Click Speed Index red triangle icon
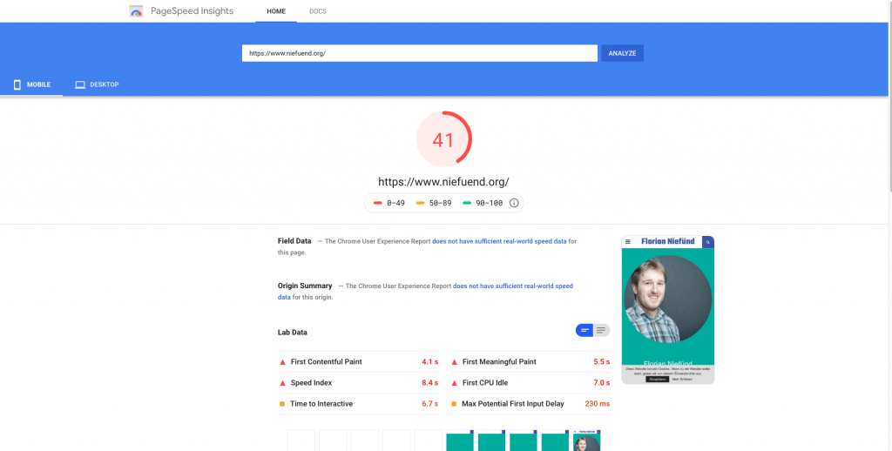The image size is (892, 451). point(282,383)
